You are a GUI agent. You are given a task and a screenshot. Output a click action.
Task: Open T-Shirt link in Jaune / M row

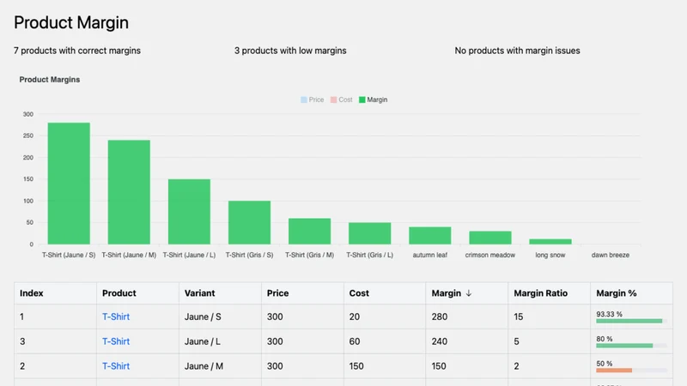(116, 366)
